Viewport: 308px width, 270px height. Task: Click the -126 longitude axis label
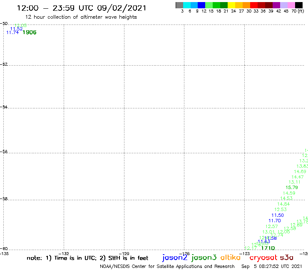point(184,253)
